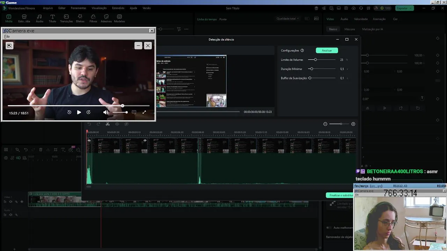Open the Título text library
Viewport: 447px width, 251px height.
click(52, 18)
